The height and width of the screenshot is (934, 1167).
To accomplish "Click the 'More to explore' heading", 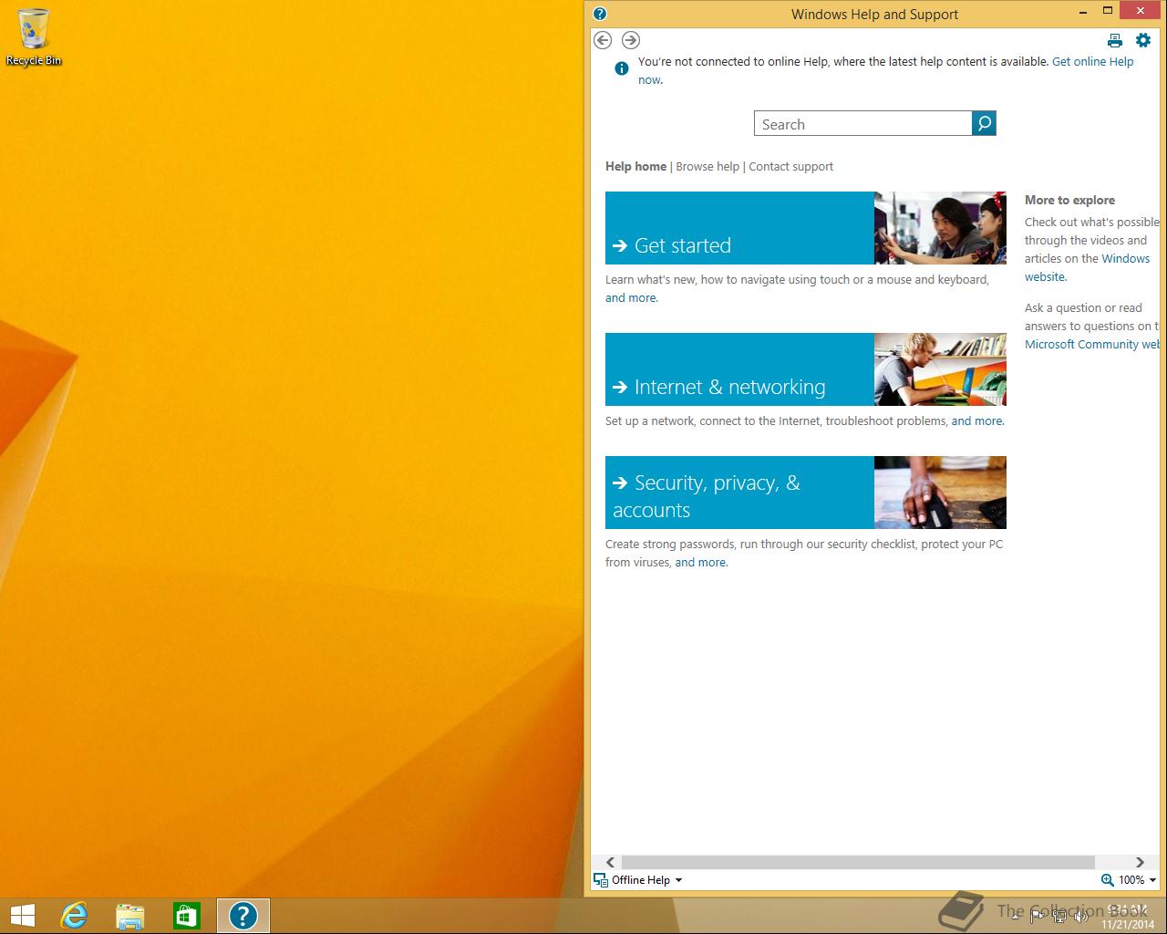I will (1069, 200).
